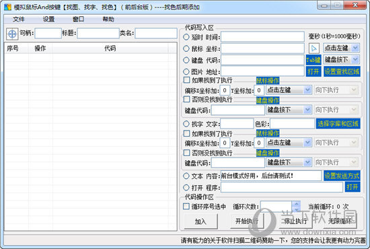Image resolution: width=370 pixels, height=249 pixels.
Task: Select the 找字 文字 radio button
Action: coord(186,124)
